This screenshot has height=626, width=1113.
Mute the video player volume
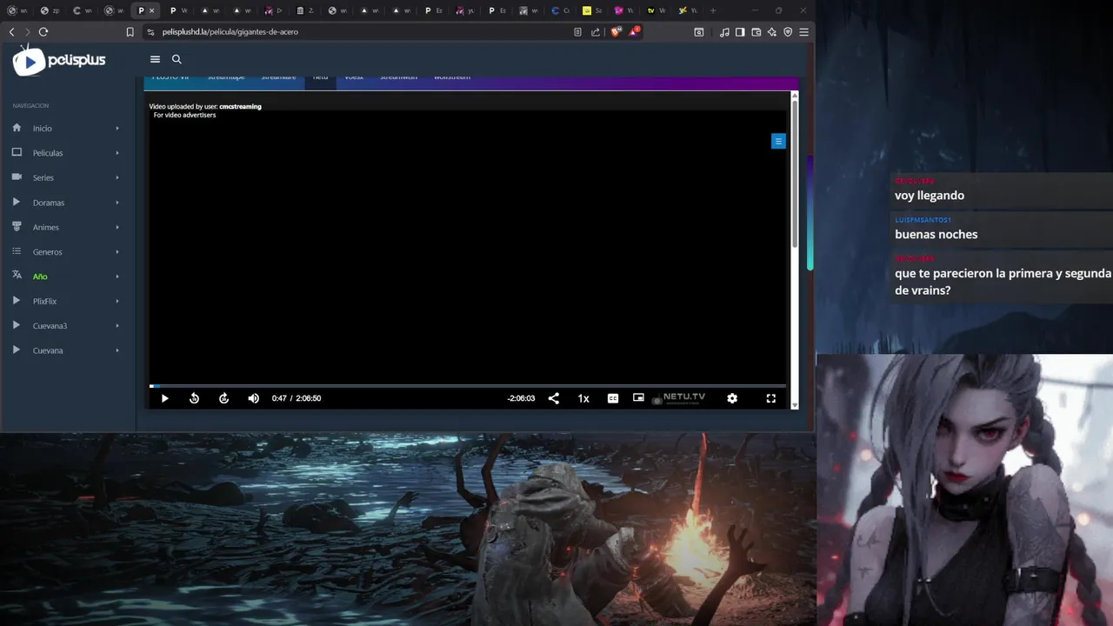point(253,398)
